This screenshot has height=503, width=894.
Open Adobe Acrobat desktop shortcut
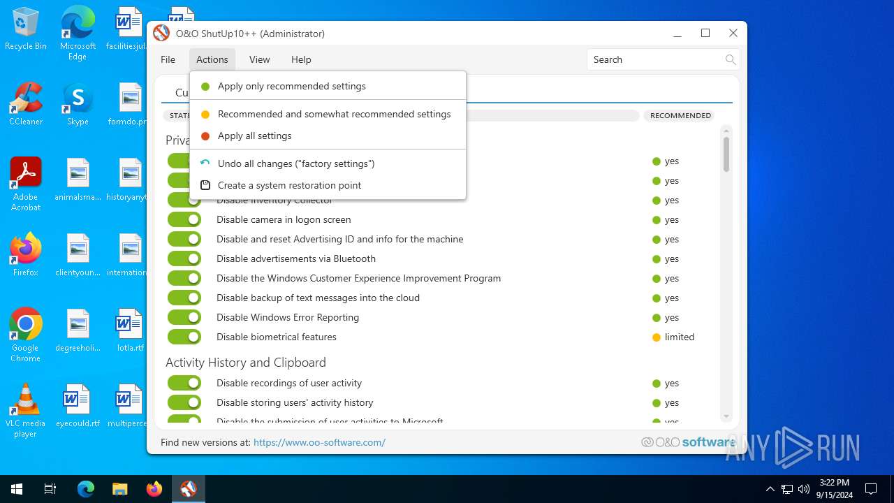[x=26, y=184]
